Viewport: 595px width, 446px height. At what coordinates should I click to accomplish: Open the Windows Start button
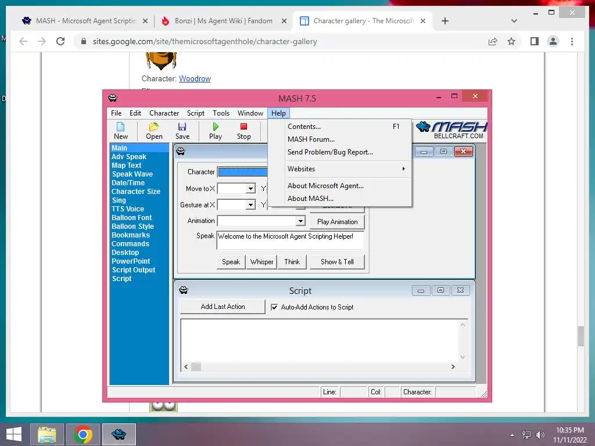(x=14, y=434)
